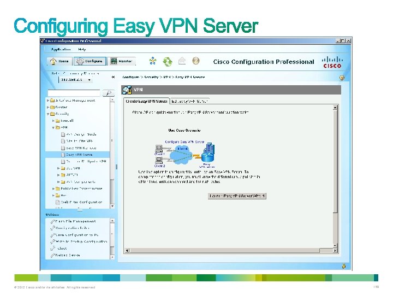Collapse the Security folder

(48, 114)
